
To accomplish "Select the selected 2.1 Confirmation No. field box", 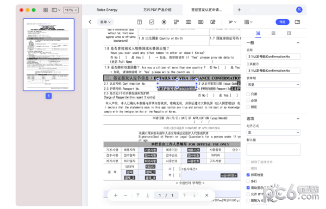I will click(177, 84).
